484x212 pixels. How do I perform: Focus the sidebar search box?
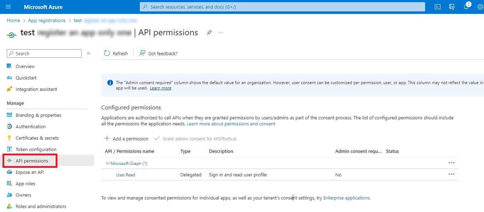click(44, 53)
